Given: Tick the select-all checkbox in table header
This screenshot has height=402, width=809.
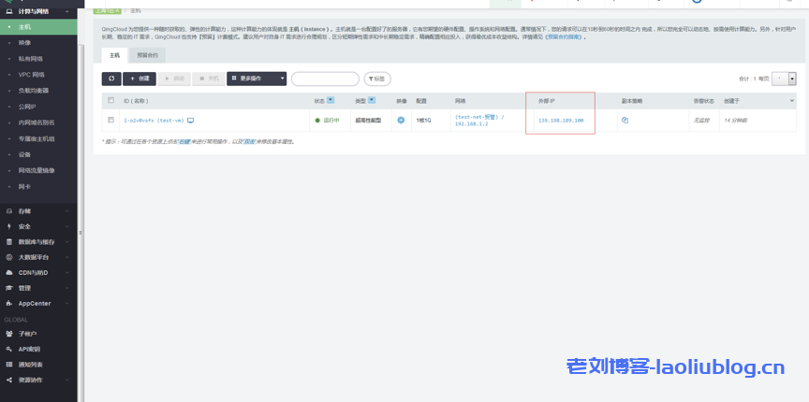Looking at the screenshot, I should point(111,100).
